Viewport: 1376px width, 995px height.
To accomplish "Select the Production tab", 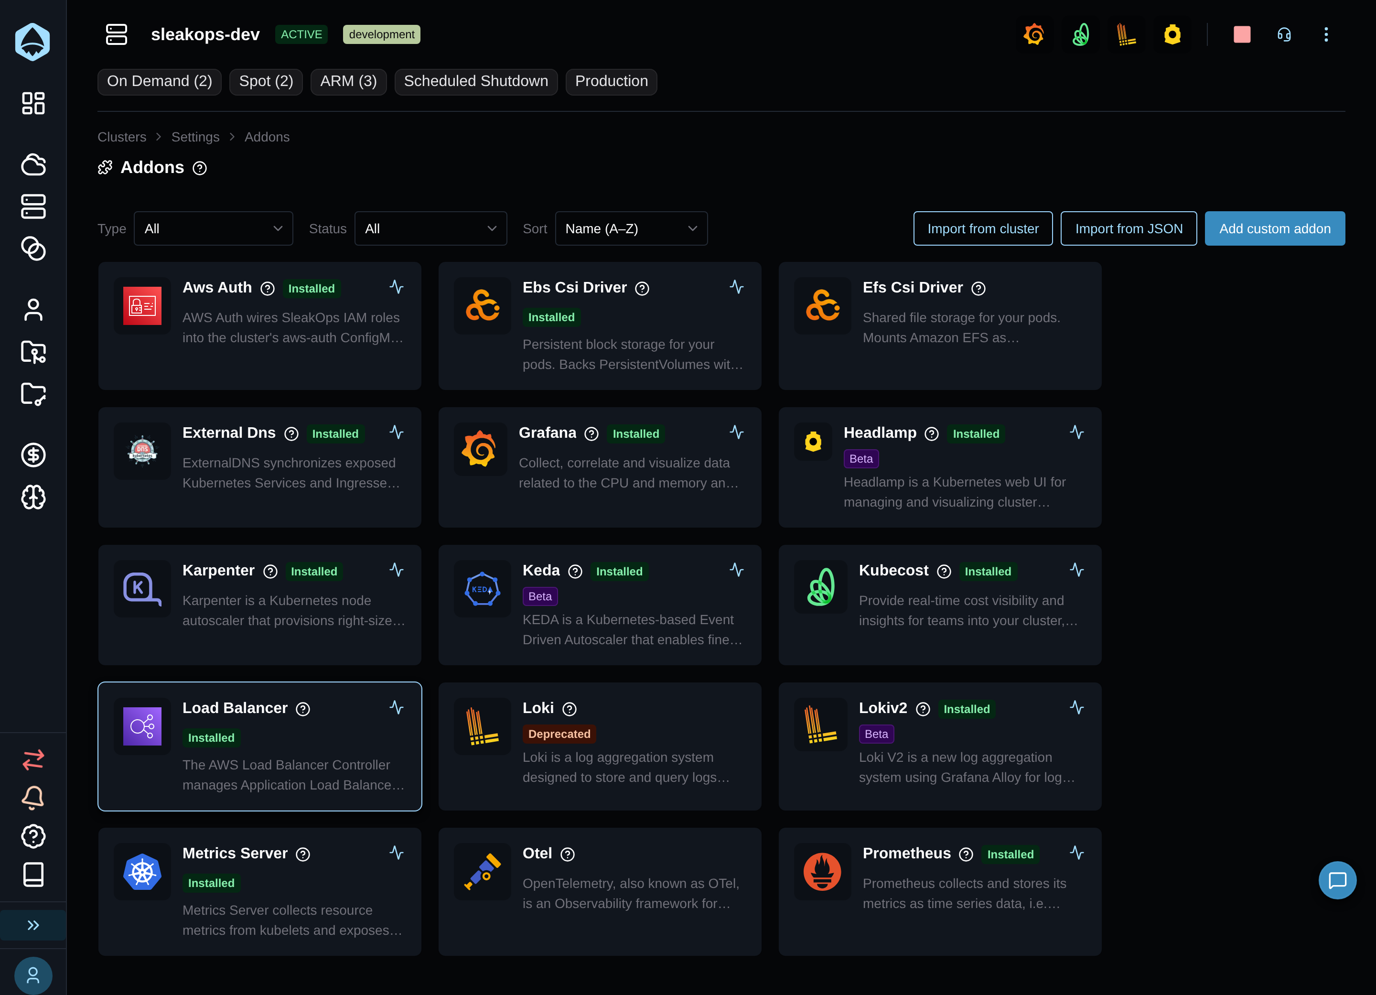I will click(x=612, y=81).
